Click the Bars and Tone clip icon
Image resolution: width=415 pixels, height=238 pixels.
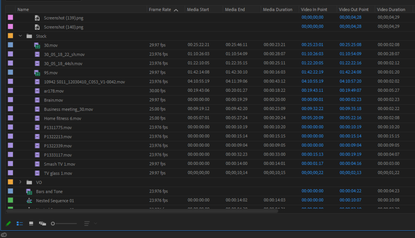pos(29,192)
